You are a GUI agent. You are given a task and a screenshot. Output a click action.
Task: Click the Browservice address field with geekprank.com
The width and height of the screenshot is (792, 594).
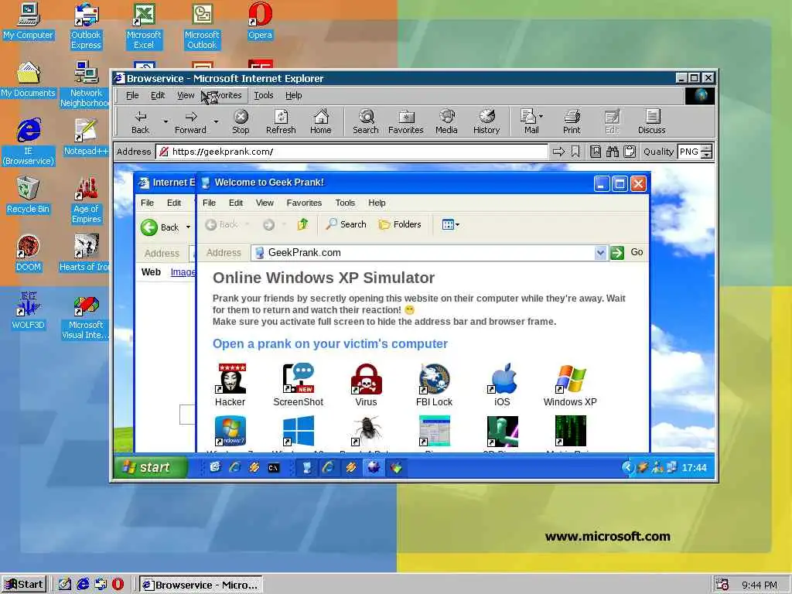point(352,152)
